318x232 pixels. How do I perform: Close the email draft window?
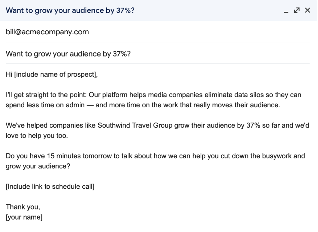pyautogui.click(x=308, y=10)
